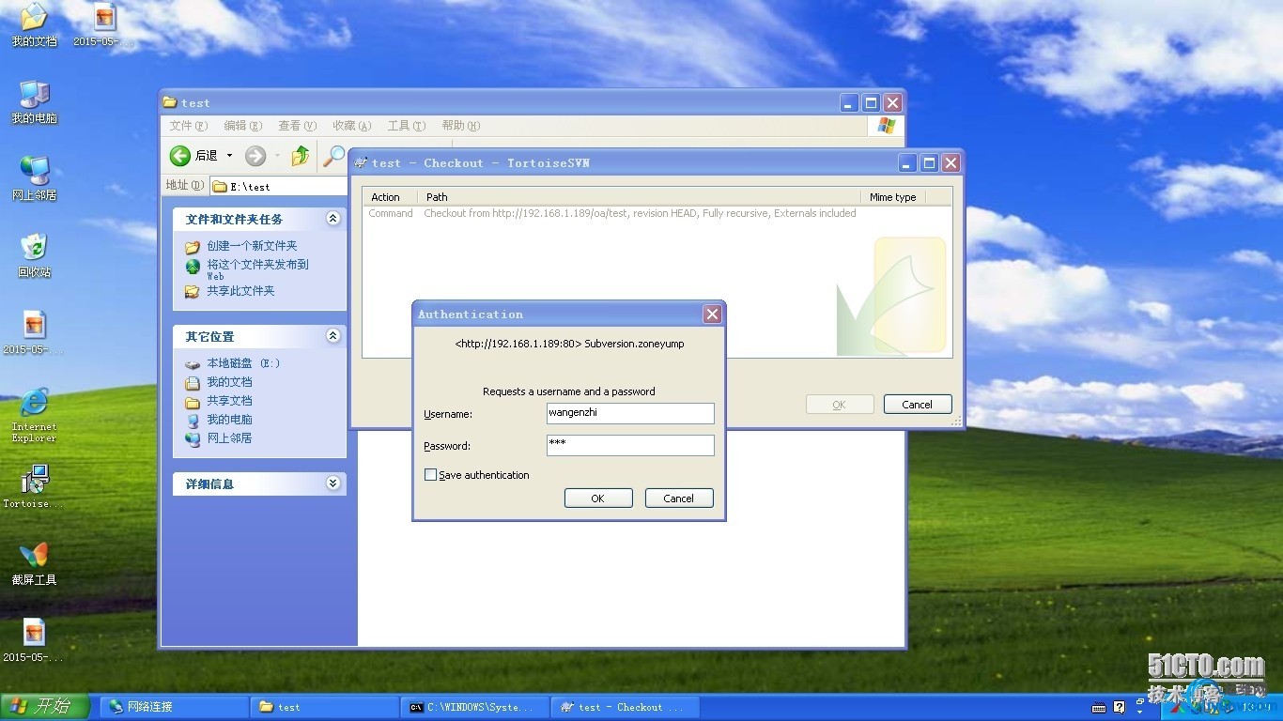Viewport: 1283px width, 721px height.
Task: Expand the 详细信息 panel
Action: (332, 483)
